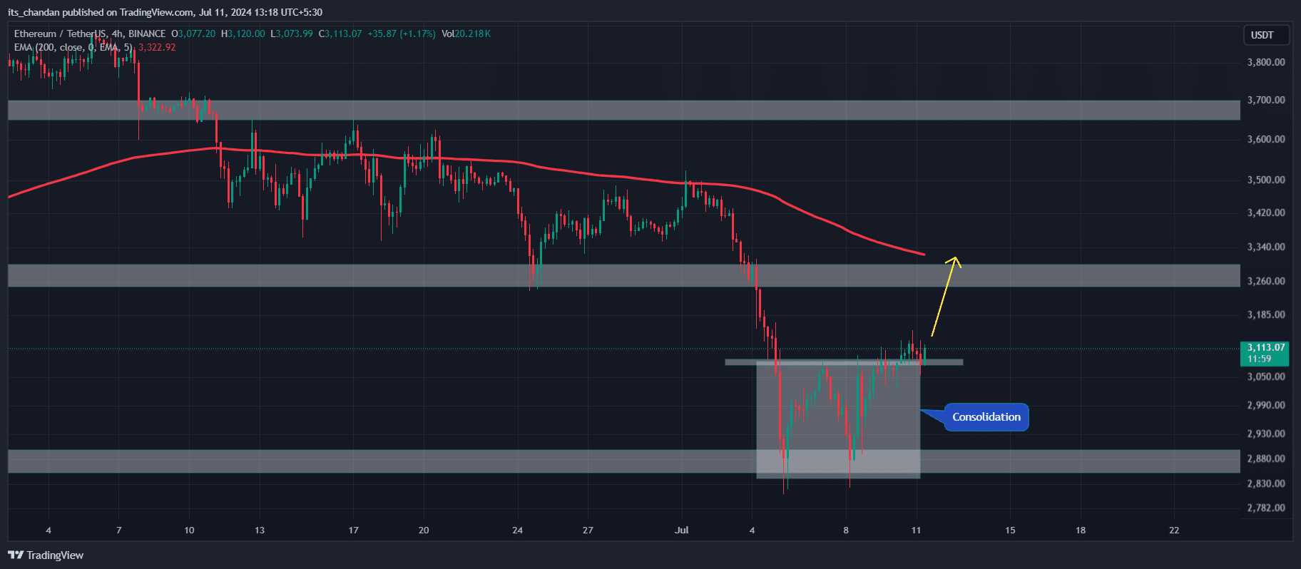Click the TradingView logo at bottom-left
Viewport: 1301px width, 569px height.
pyautogui.click(x=46, y=555)
